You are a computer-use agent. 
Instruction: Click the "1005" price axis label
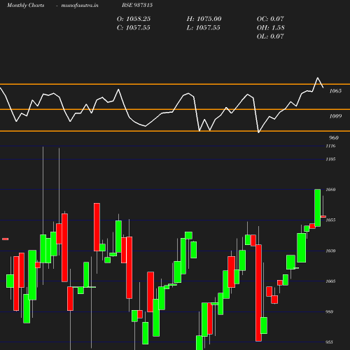pos(330,281)
